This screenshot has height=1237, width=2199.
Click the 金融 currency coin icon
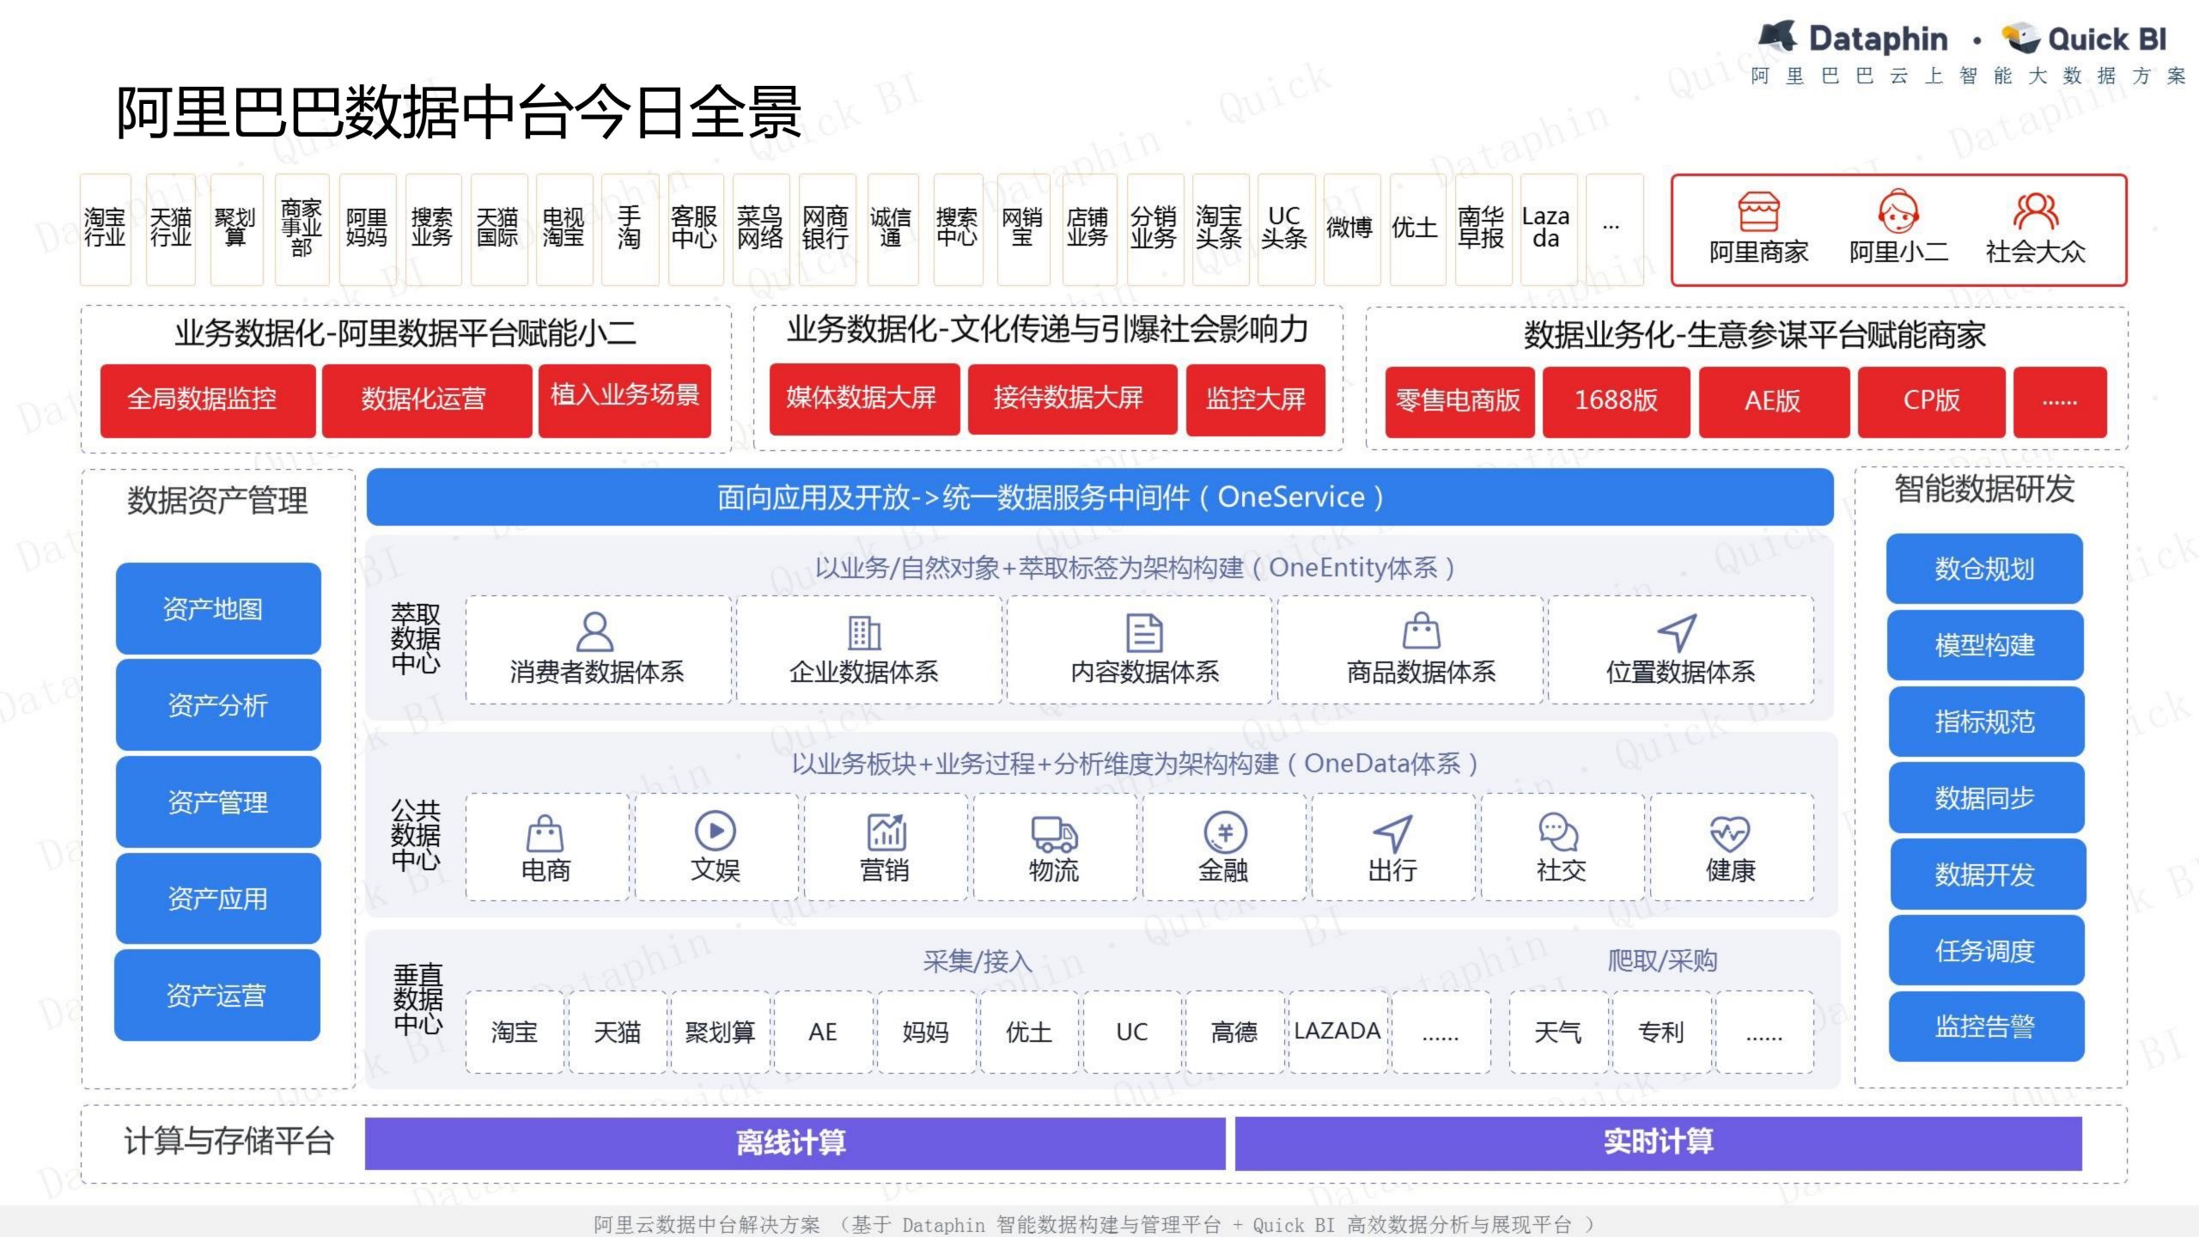[1224, 832]
